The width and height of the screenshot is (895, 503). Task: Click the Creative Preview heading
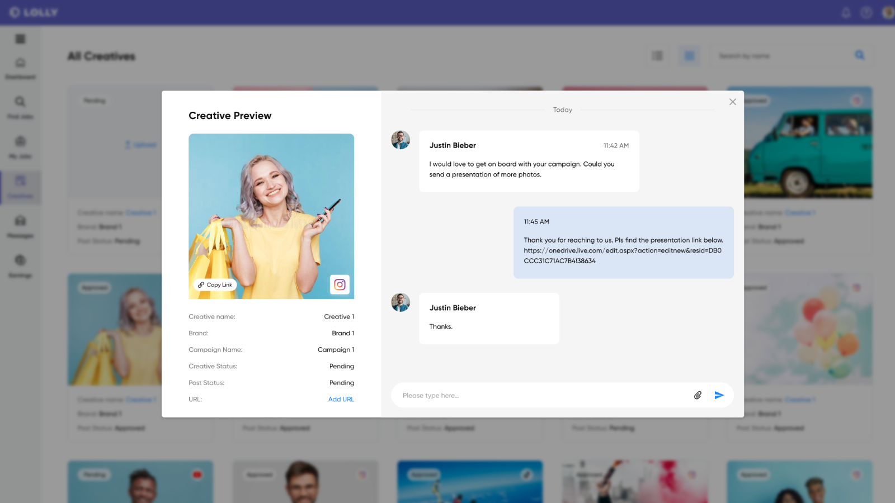230,116
